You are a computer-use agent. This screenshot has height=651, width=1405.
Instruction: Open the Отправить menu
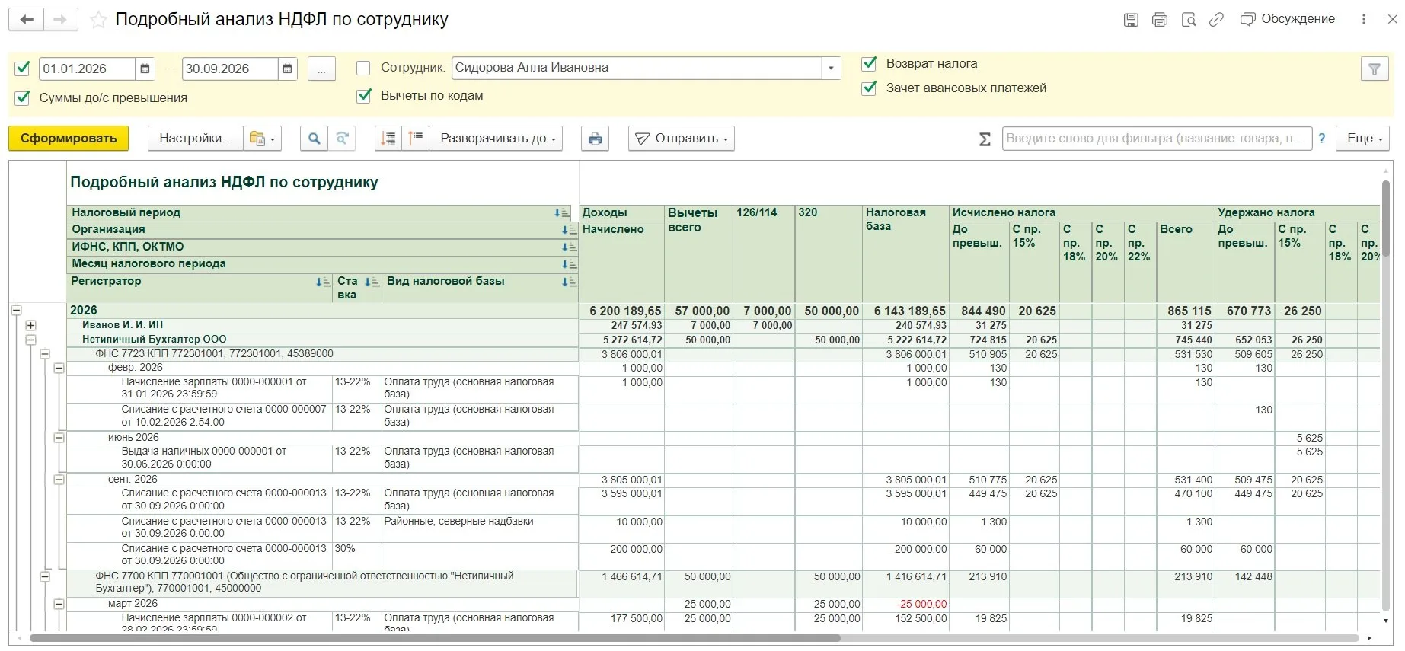coord(682,139)
